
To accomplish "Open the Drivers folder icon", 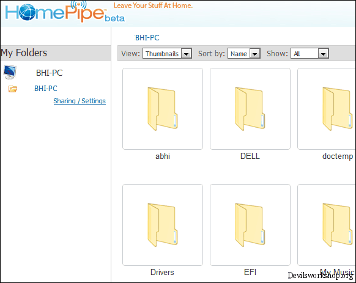I will tap(163, 225).
